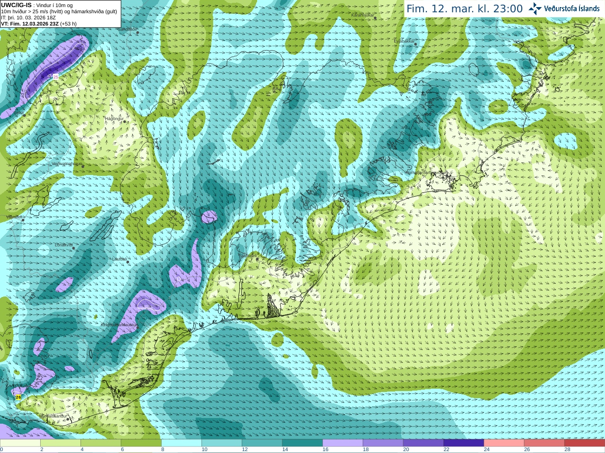605x453 pixels.
Task: Click the 'Fim. 12. mar. kl. 23:00' timestamp
Action: click(x=465, y=9)
